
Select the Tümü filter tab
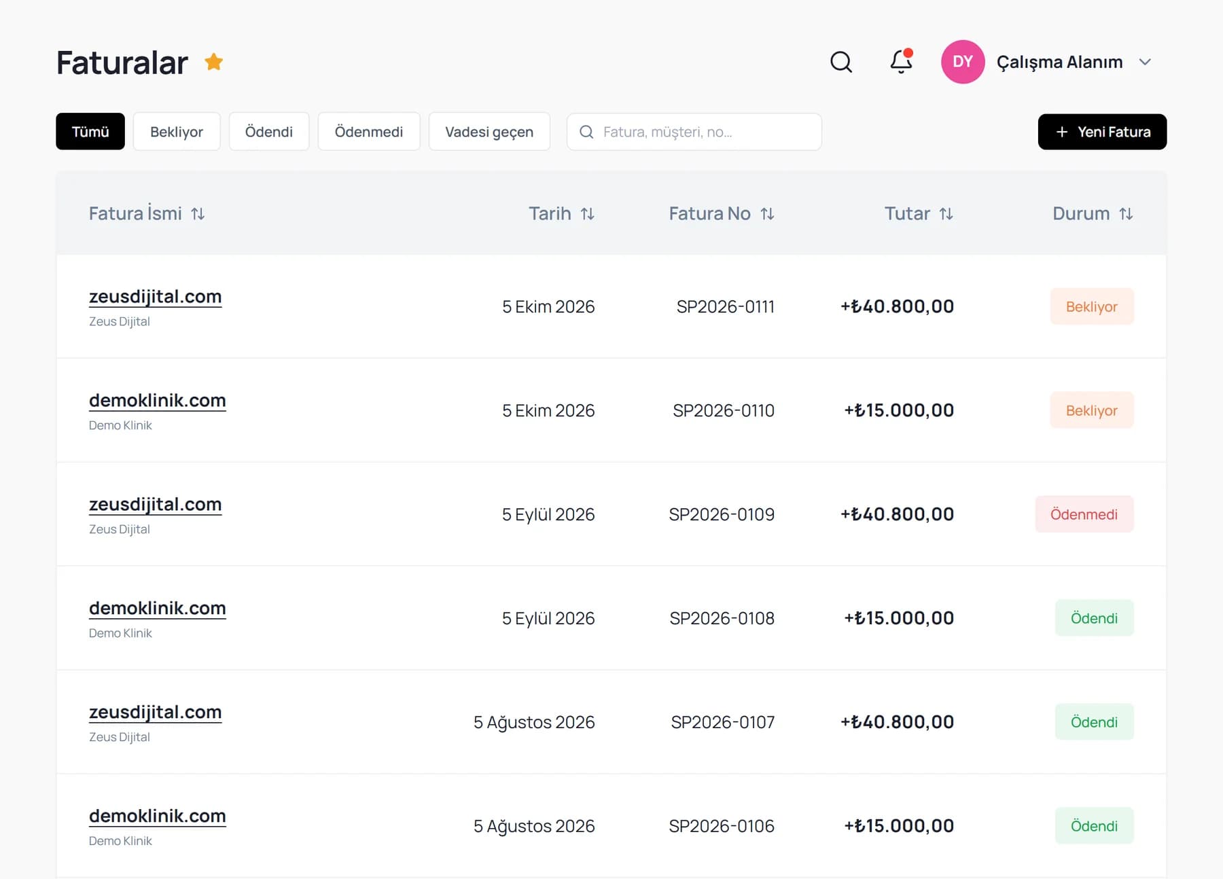(90, 132)
